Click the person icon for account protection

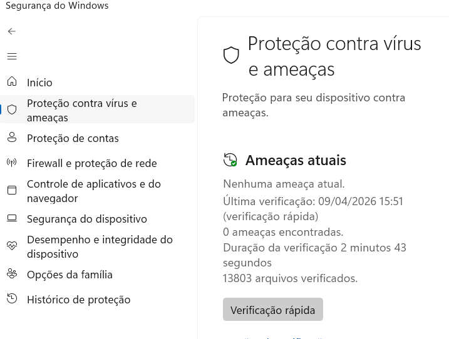pos(12,138)
